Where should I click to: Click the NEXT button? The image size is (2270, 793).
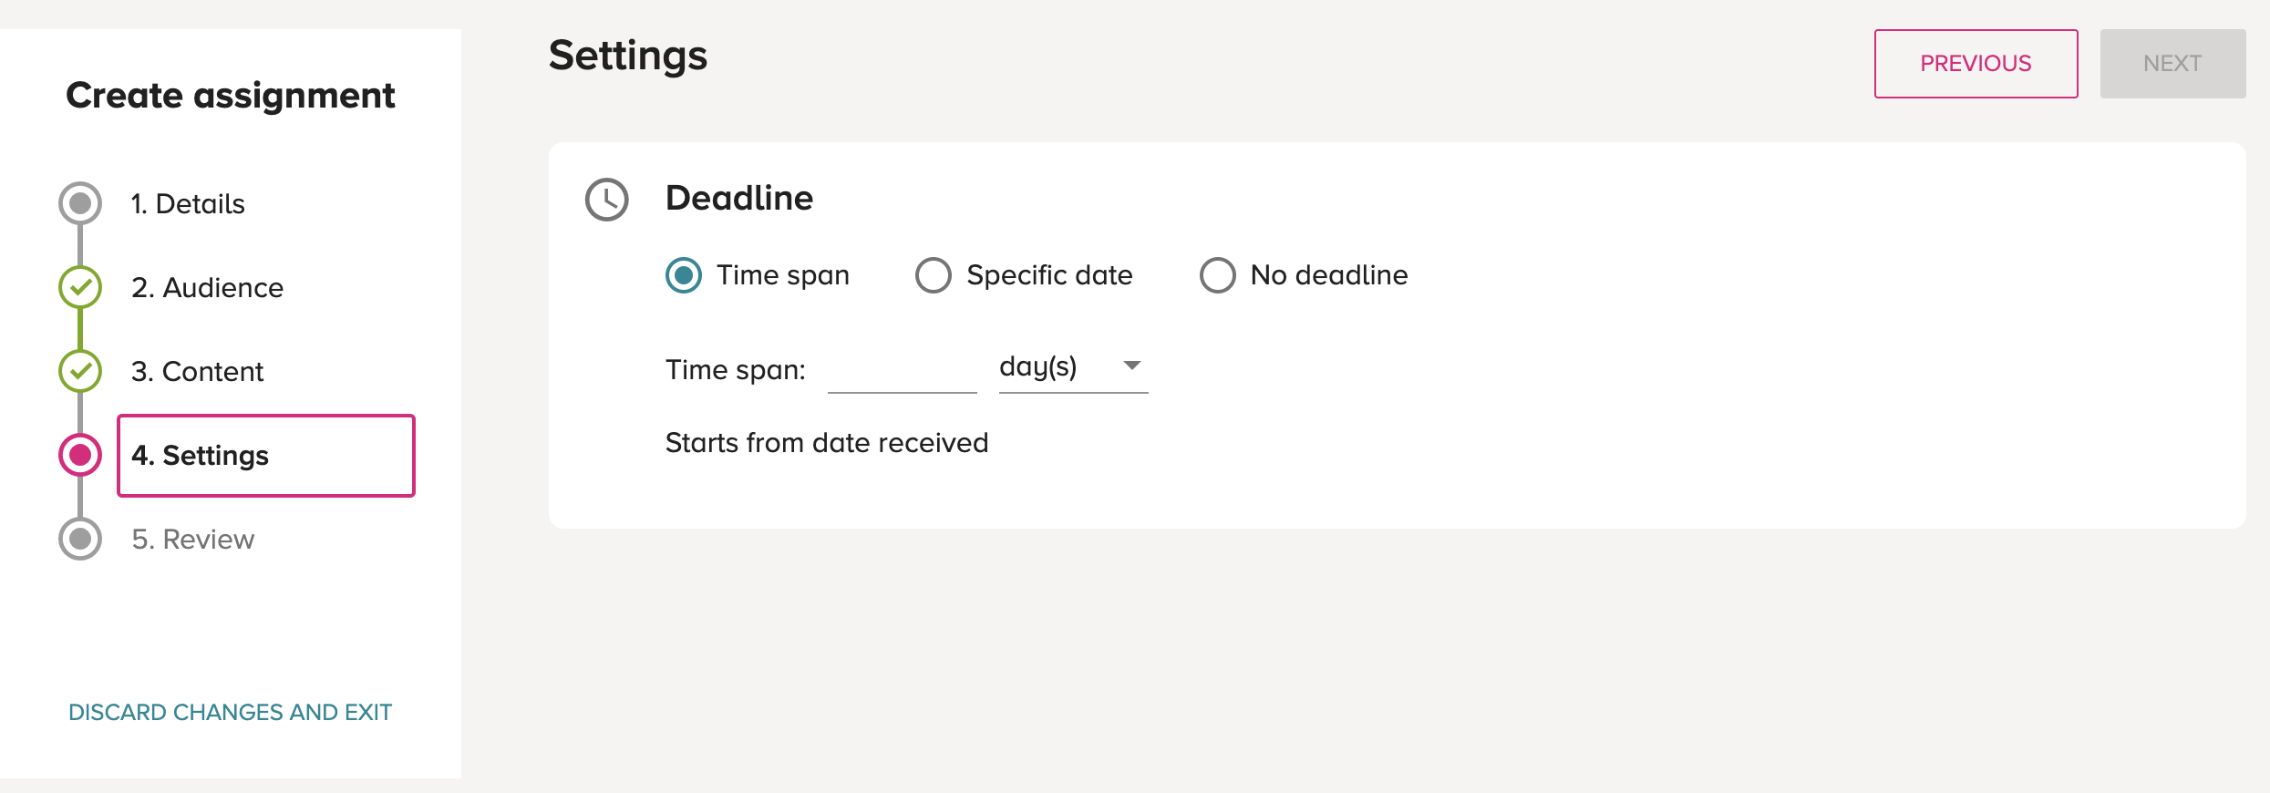point(2172,64)
